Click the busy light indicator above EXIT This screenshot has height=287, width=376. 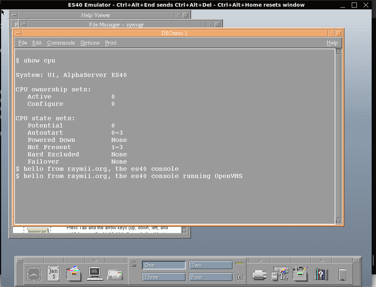click(x=240, y=263)
